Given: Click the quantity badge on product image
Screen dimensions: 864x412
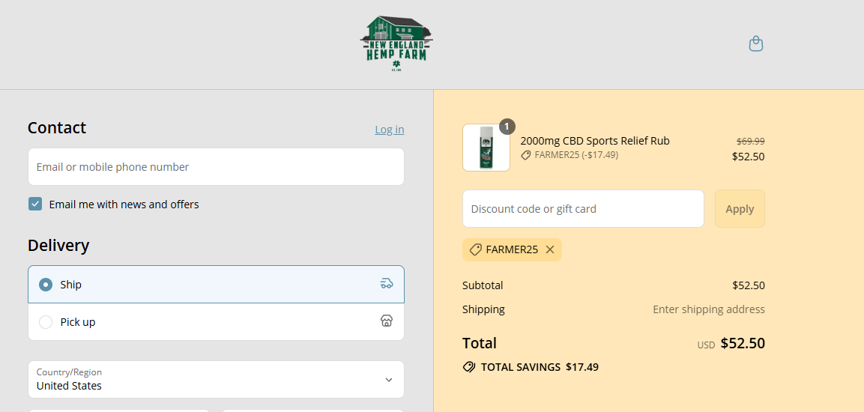Looking at the screenshot, I should point(507,126).
